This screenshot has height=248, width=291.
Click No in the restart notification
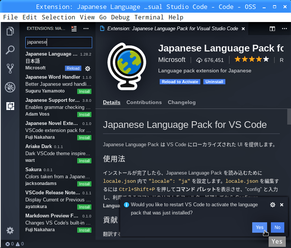pyautogui.click(x=277, y=227)
